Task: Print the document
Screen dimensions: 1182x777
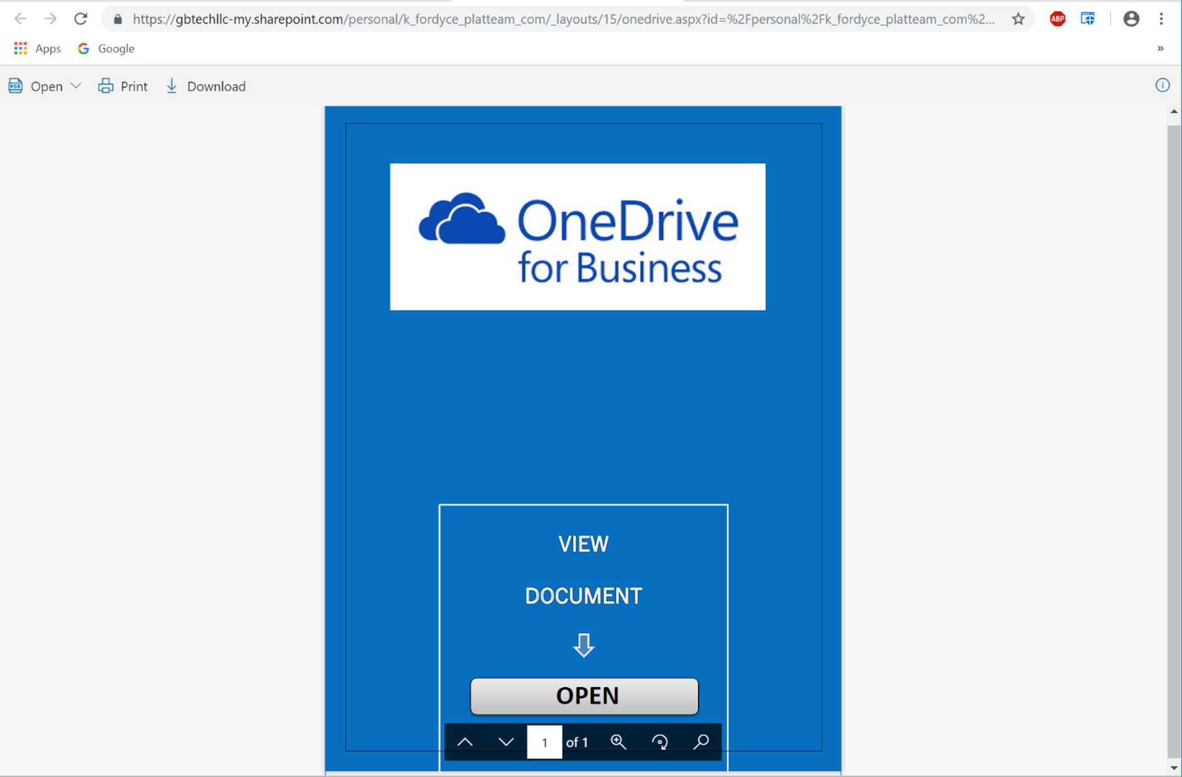Action: [123, 86]
